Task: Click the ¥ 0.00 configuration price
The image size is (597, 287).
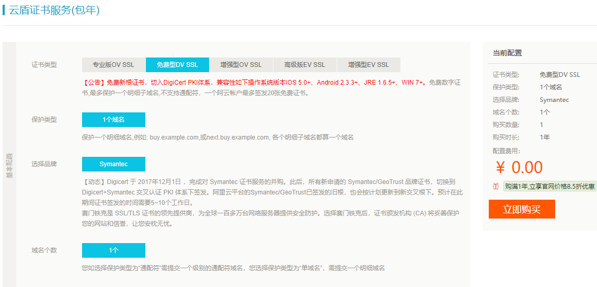Action: coord(519,167)
